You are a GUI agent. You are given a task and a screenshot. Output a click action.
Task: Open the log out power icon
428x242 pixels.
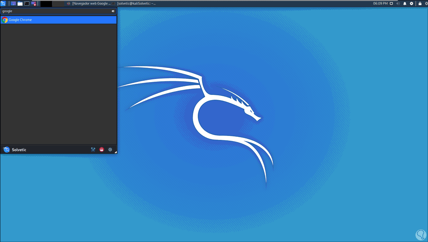[110, 150]
